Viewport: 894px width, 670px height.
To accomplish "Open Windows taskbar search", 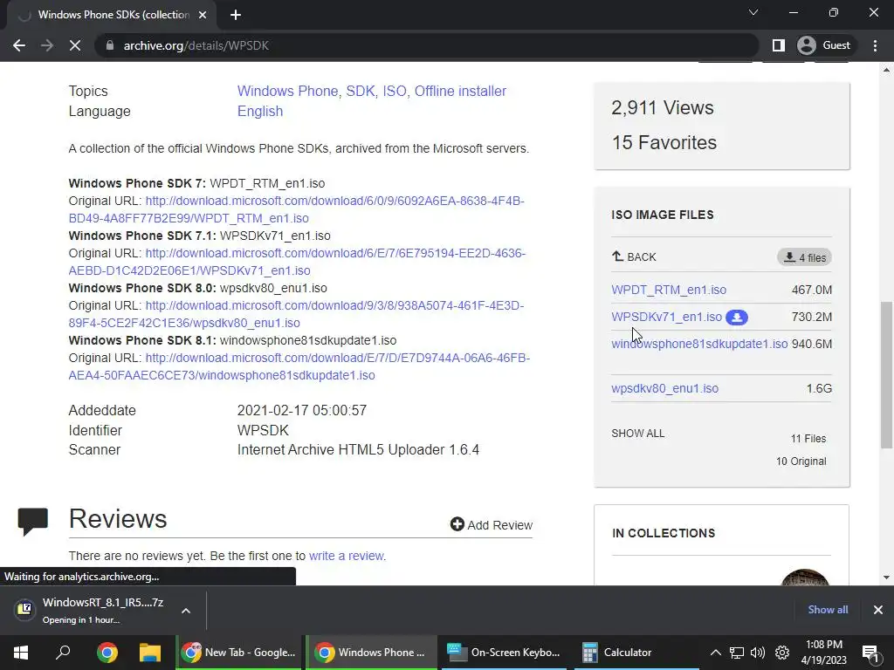I will [63, 653].
